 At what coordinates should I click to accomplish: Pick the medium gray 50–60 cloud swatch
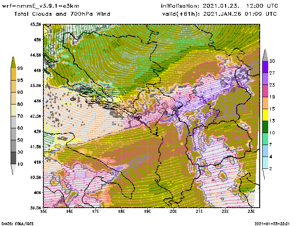click(13, 134)
